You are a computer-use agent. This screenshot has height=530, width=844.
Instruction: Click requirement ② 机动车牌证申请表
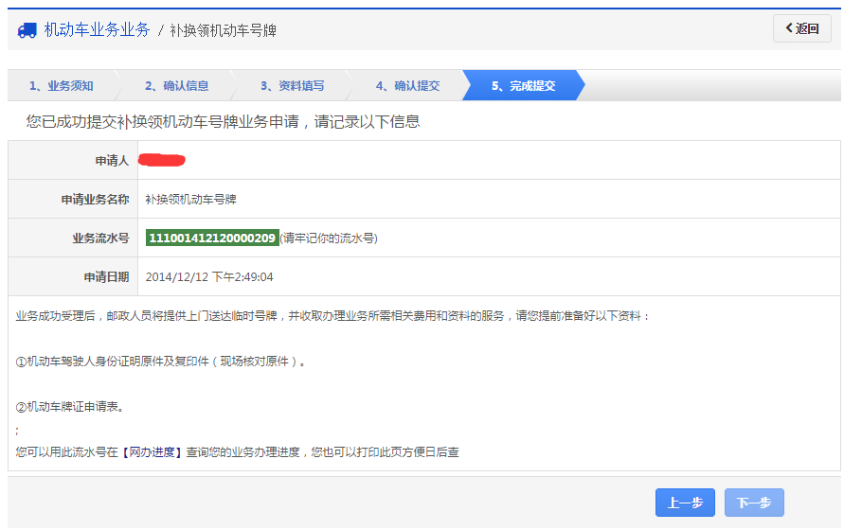click(70, 407)
